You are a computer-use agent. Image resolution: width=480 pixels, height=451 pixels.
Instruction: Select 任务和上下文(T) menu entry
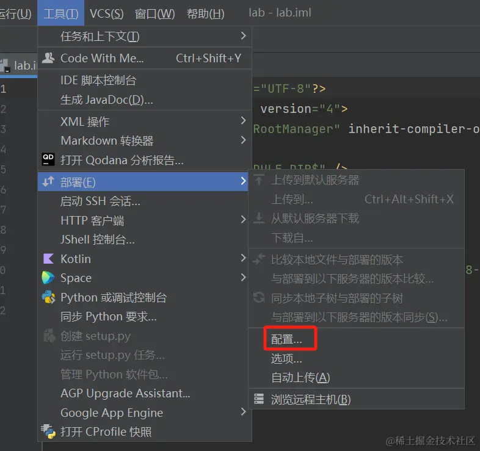coord(145,36)
